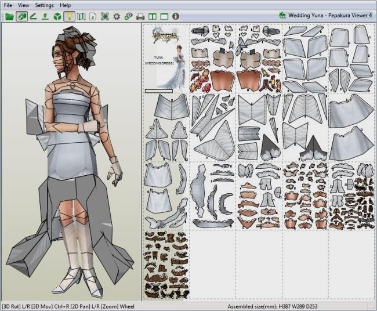Image resolution: width=377 pixels, height=311 pixels.
Task: Open the Settings menu
Action: pyautogui.click(x=44, y=5)
